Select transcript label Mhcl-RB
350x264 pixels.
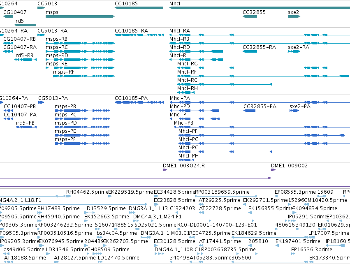point(179,39)
